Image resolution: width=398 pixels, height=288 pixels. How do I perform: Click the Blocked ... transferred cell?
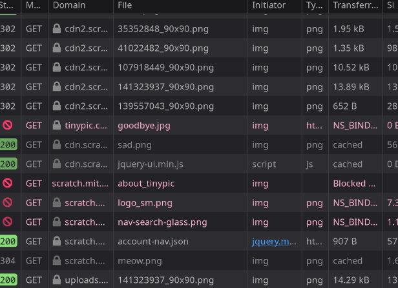pyautogui.click(x=354, y=183)
